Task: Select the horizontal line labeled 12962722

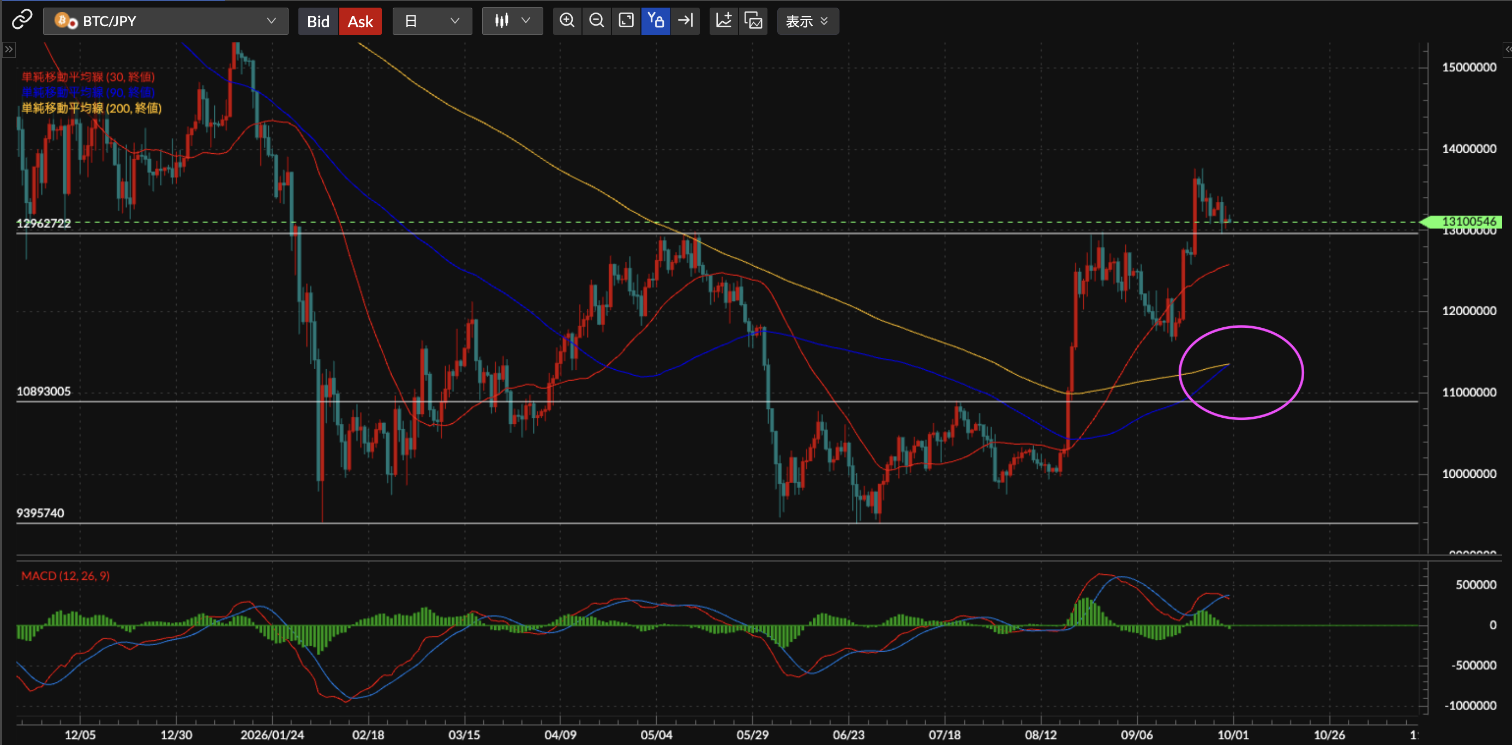Action: [717, 233]
